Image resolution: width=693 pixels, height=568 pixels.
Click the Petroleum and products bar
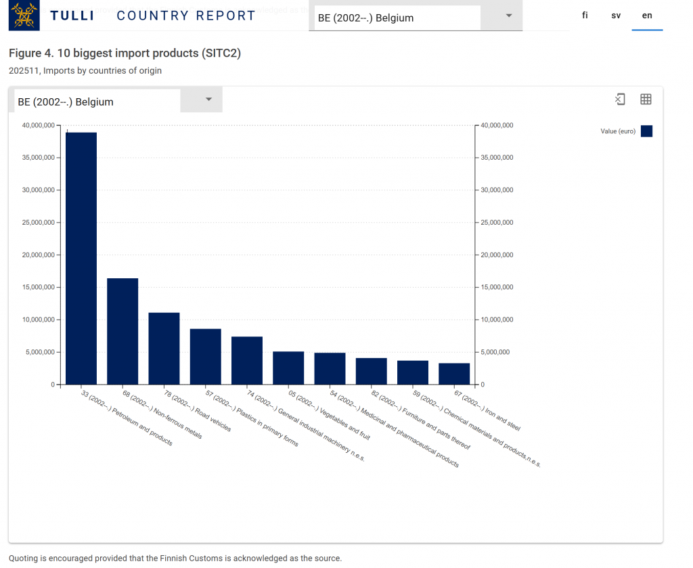click(x=81, y=258)
